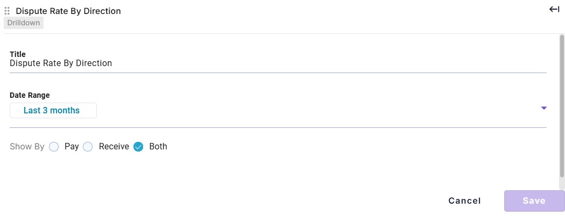
Task: Click the Pay option label text
Action: pos(72,147)
